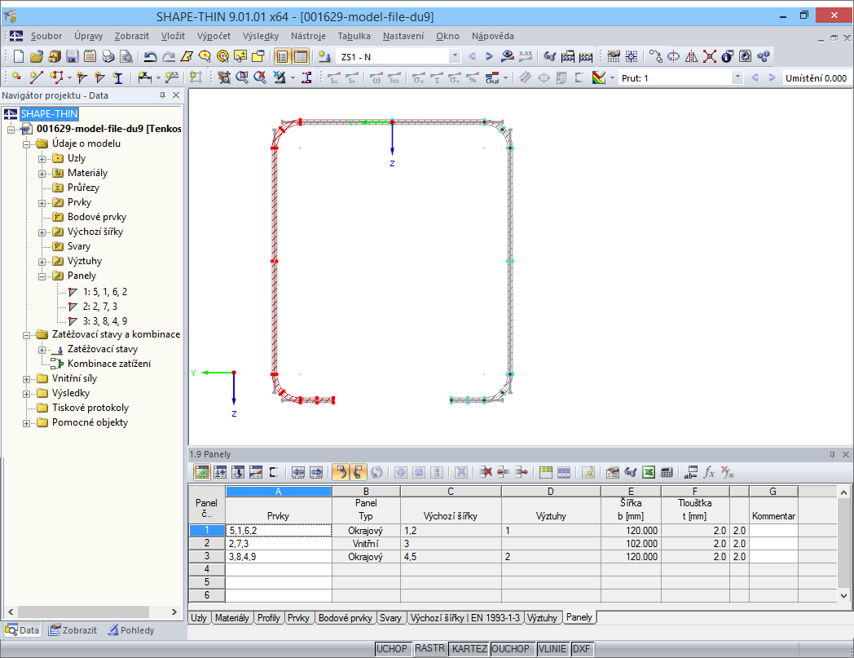Open the Svary table tab
This screenshot has width=854, height=658.
[390, 618]
